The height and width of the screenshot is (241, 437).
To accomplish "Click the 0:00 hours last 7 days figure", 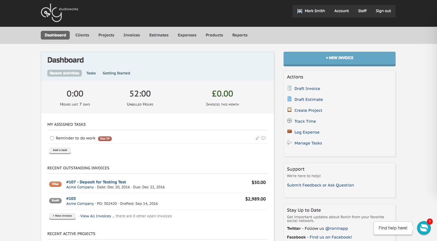I will tap(75, 93).
